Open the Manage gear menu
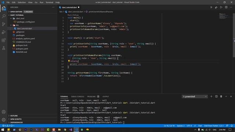Viewport: 235px width, 132px height. coord(4,120)
